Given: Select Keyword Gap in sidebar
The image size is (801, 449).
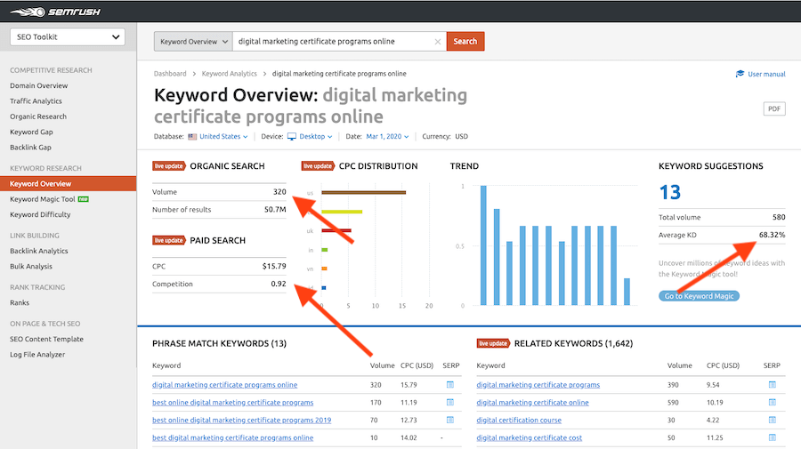Looking at the screenshot, I should (31, 132).
